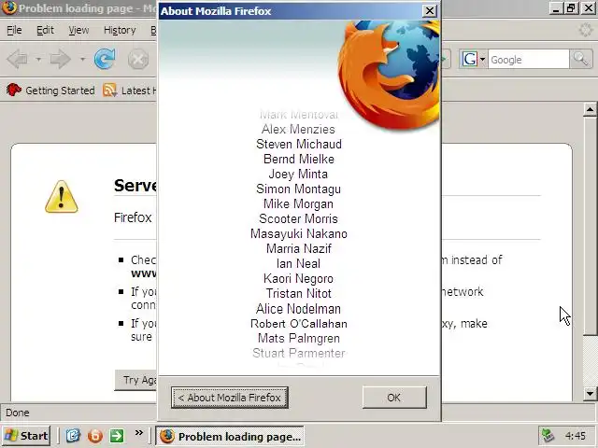Viewport: 598px width, 448px height.
Task: Click the Try Again button on error page
Action: coord(135,380)
